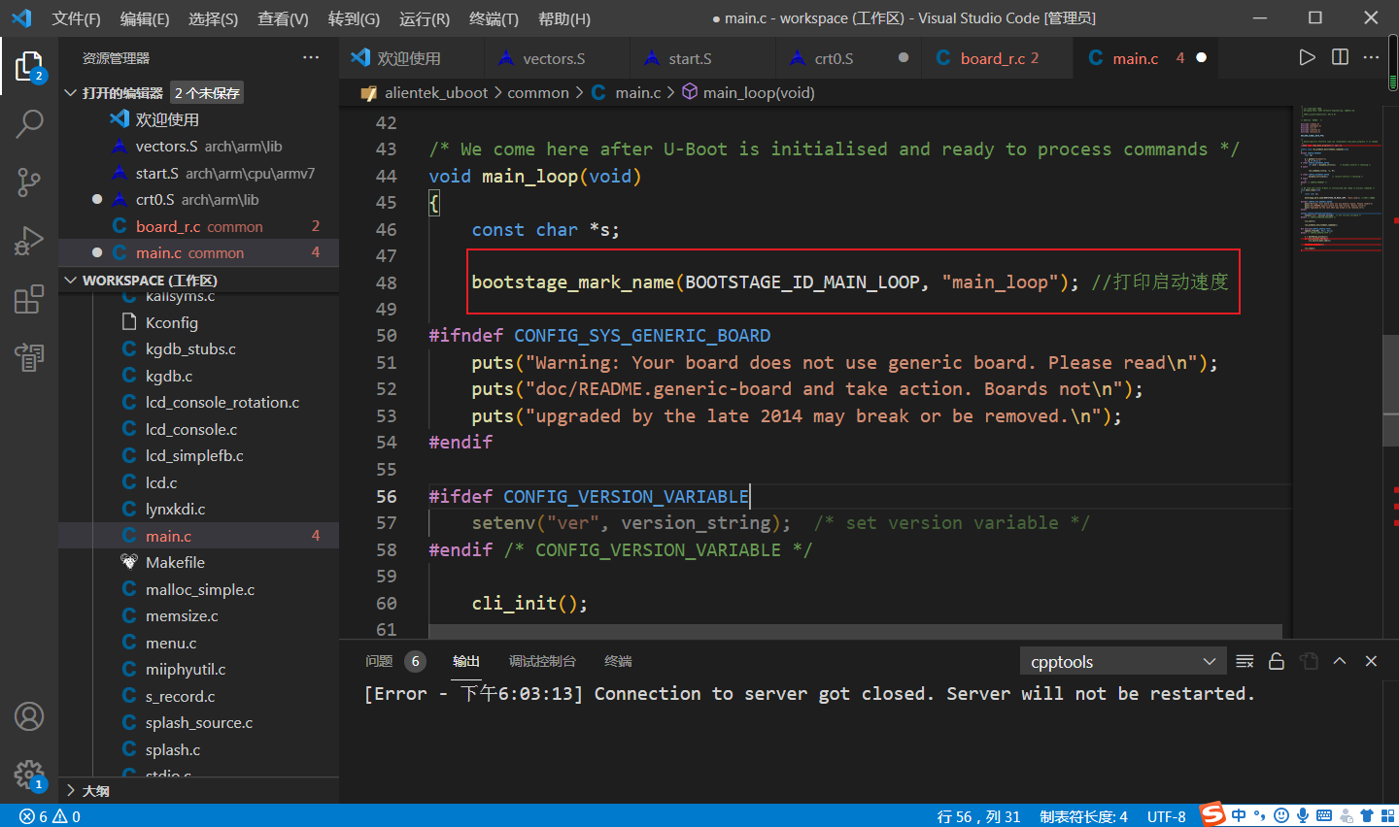Click the Sogou input method icon
The width and height of the screenshot is (1399, 827).
[x=1212, y=814]
